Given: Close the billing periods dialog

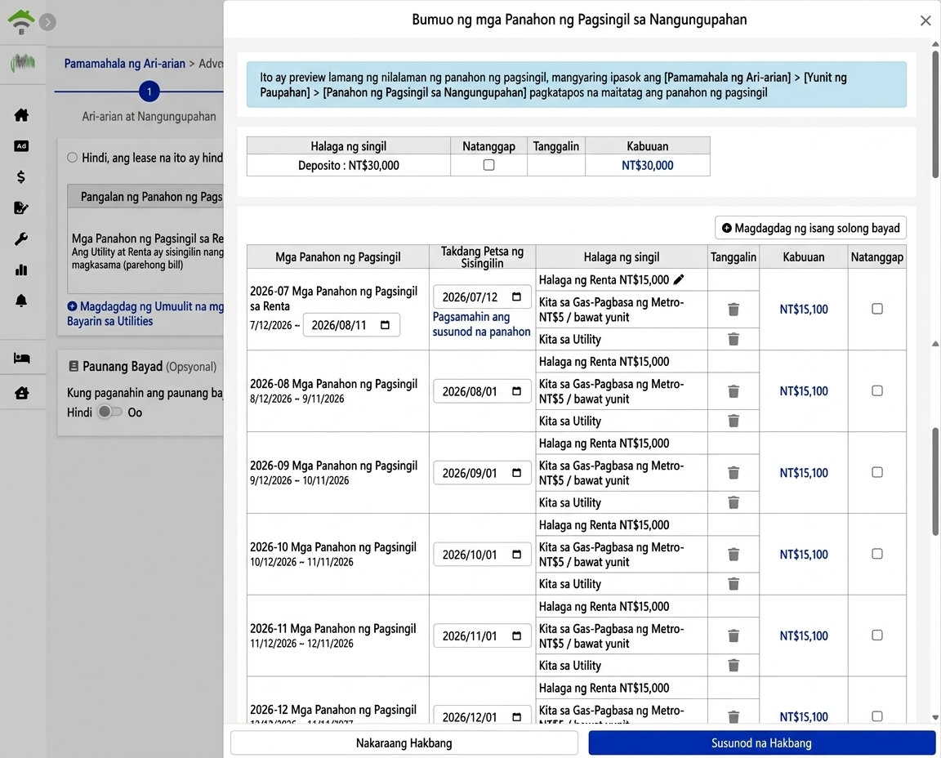Looking at the screenshot, I should pos(925,21).
